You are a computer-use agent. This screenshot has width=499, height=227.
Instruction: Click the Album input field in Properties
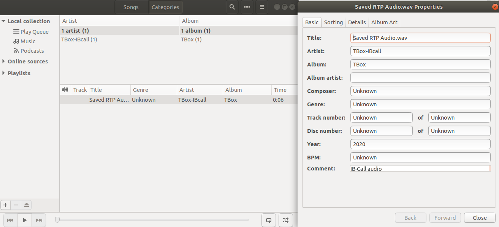click(x=420, y=65)
